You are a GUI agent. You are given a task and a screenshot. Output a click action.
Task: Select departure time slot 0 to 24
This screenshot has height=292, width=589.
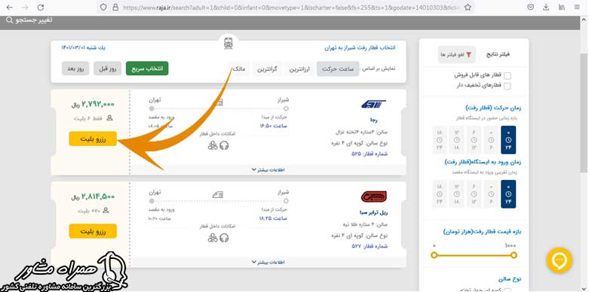(x=508, y=139)
